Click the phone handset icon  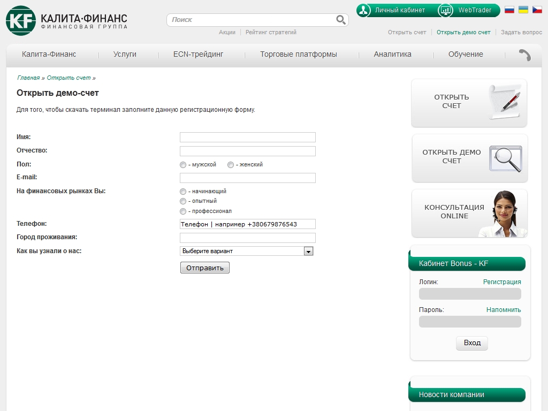(x=524, y=55)
